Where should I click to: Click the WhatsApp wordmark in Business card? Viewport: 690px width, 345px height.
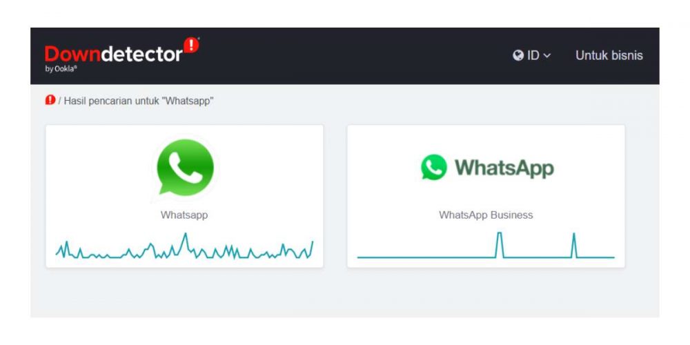[504, 168]
